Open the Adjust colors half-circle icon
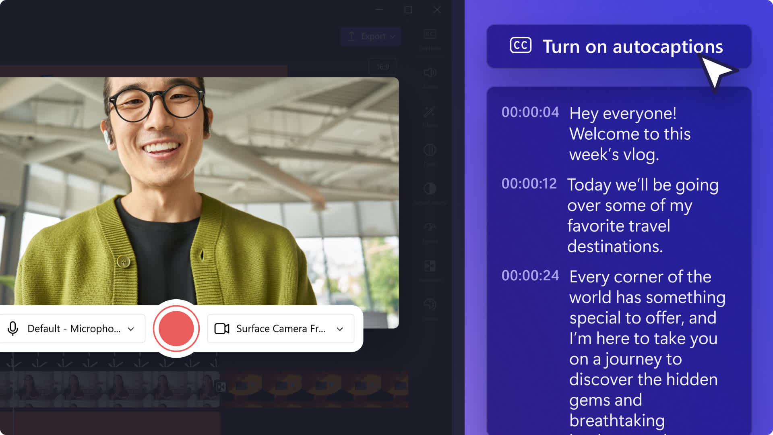Image resolution: width=773 pixels, height=435 pixels. 430,188
